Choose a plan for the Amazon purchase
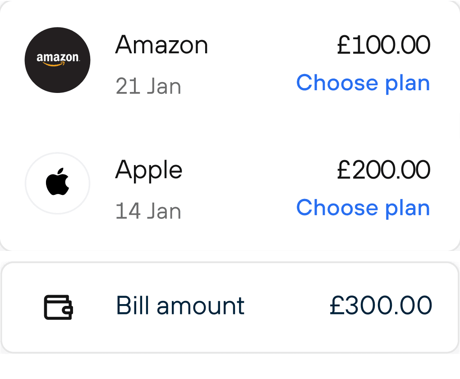Image resolution: width=460 pixels, height=379 pixels. (363, 83)
